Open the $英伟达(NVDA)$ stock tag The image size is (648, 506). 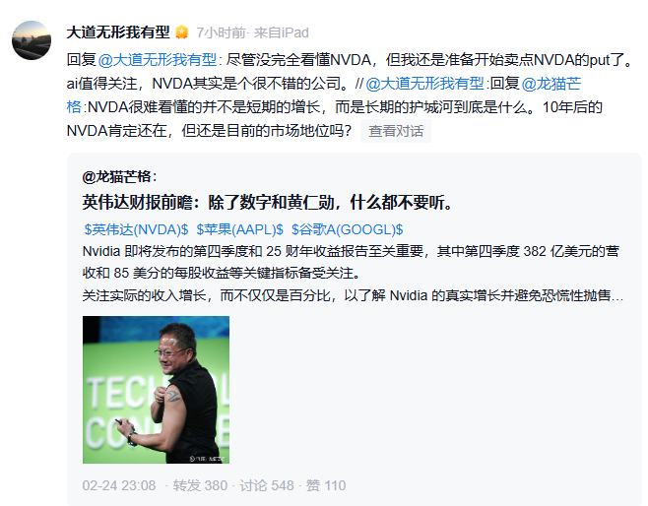pos(136,229)
